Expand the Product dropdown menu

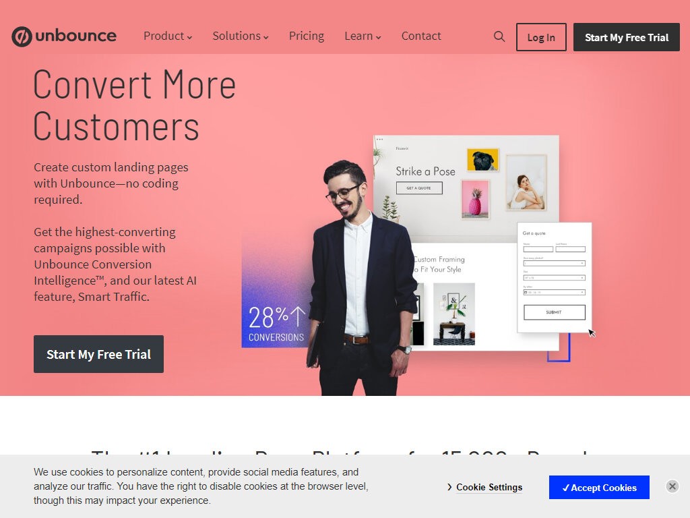(x=168, y=36)
